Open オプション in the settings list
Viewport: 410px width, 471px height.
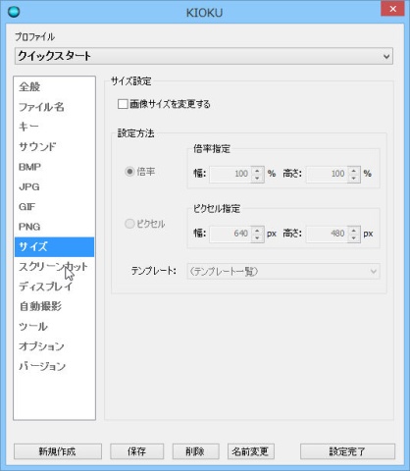(54, 346)
